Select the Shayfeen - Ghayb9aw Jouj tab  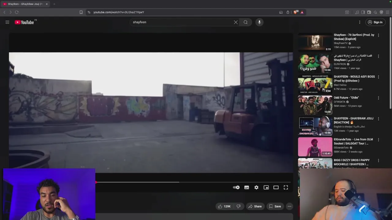(25, 4)
